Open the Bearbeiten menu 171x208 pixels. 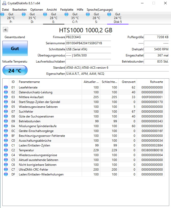[20, 10]
